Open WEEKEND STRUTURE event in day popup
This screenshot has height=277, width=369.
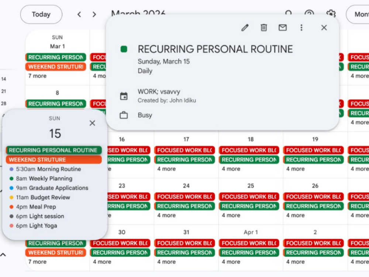click(x=54, y=160)
